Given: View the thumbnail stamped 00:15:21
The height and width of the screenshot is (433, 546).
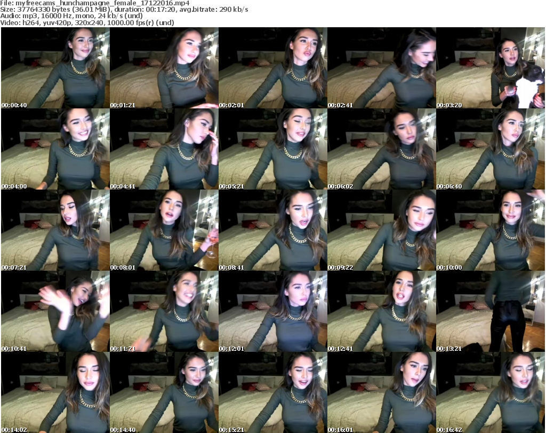Looking at the screenshot, I should tap(273, 392).
